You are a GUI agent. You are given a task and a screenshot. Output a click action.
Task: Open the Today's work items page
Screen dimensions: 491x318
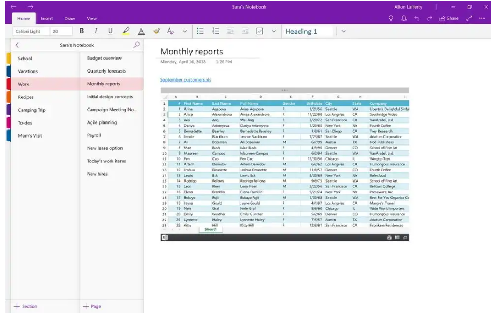[112, 161]
